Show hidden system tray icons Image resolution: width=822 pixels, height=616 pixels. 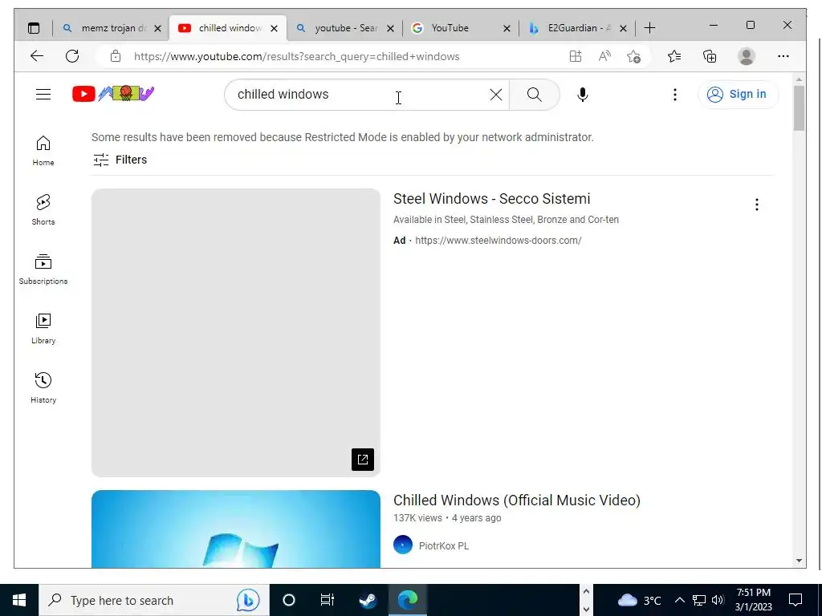pos(679,600)
